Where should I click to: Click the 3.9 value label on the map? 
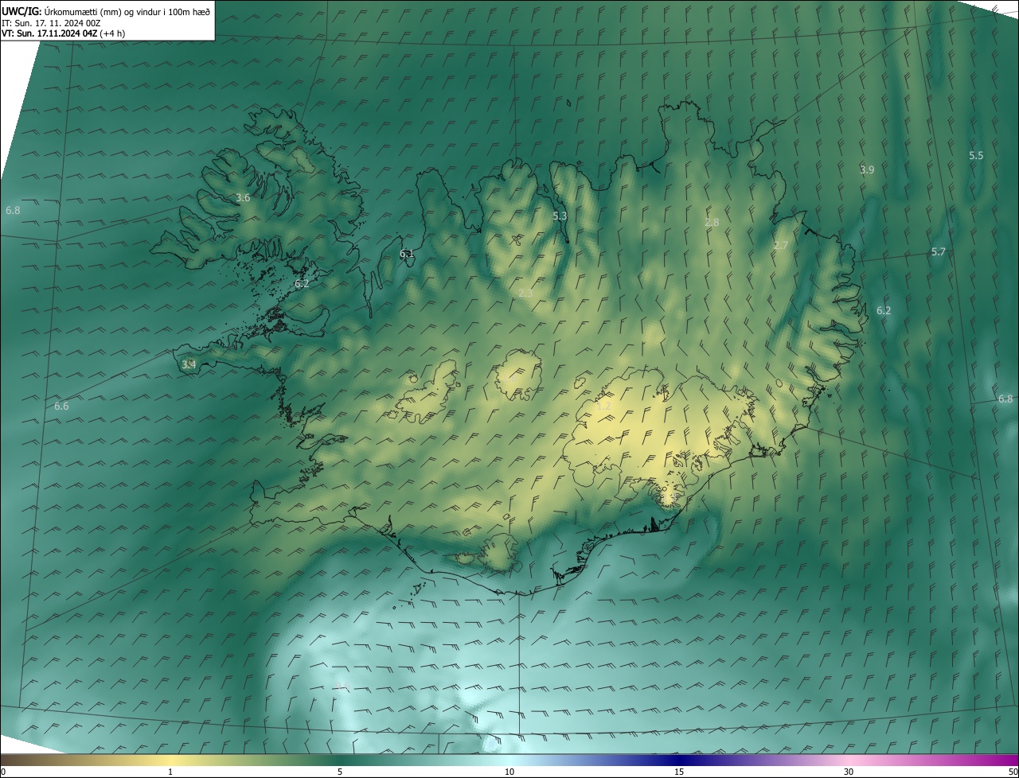(x=867, y=169)
